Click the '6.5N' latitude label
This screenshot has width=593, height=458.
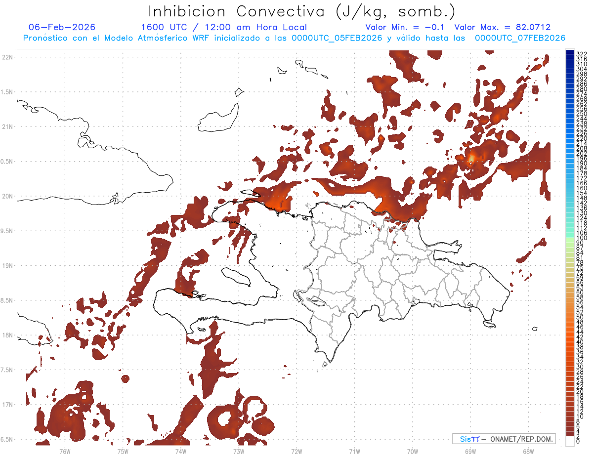(7, 439)
